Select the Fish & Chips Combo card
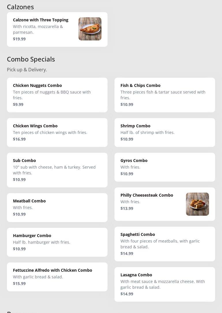Screen dimensions: 222x313 click(x=165, y=95)
